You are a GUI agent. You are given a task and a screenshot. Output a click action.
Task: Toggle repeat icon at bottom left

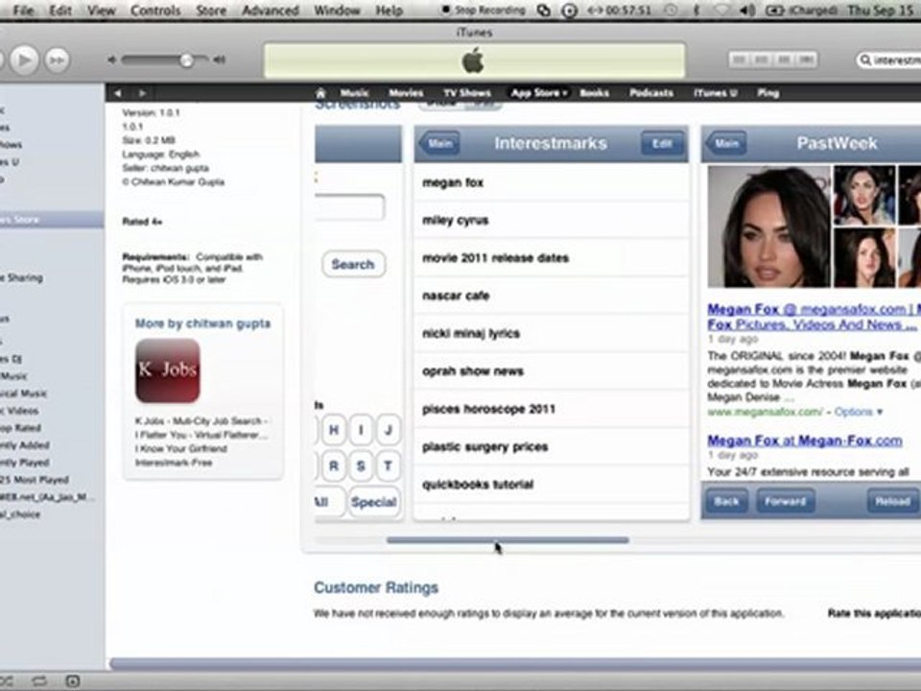point(39,681)
